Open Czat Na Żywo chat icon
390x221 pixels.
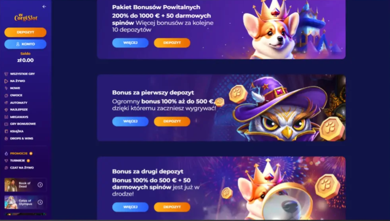[6, 168]
